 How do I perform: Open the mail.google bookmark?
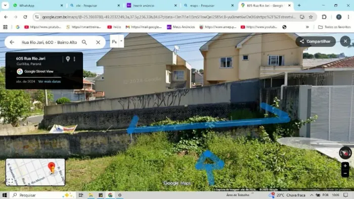point(144,27)
